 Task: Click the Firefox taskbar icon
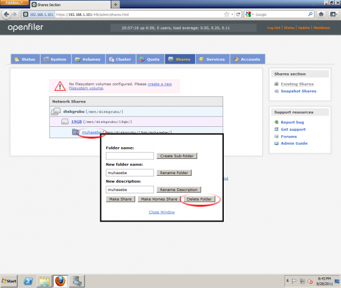click(x=60, y=281)
